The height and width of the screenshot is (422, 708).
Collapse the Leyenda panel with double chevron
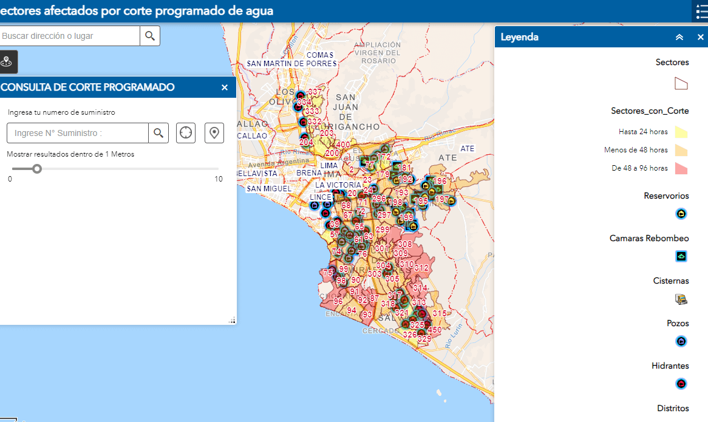(679, 37)
